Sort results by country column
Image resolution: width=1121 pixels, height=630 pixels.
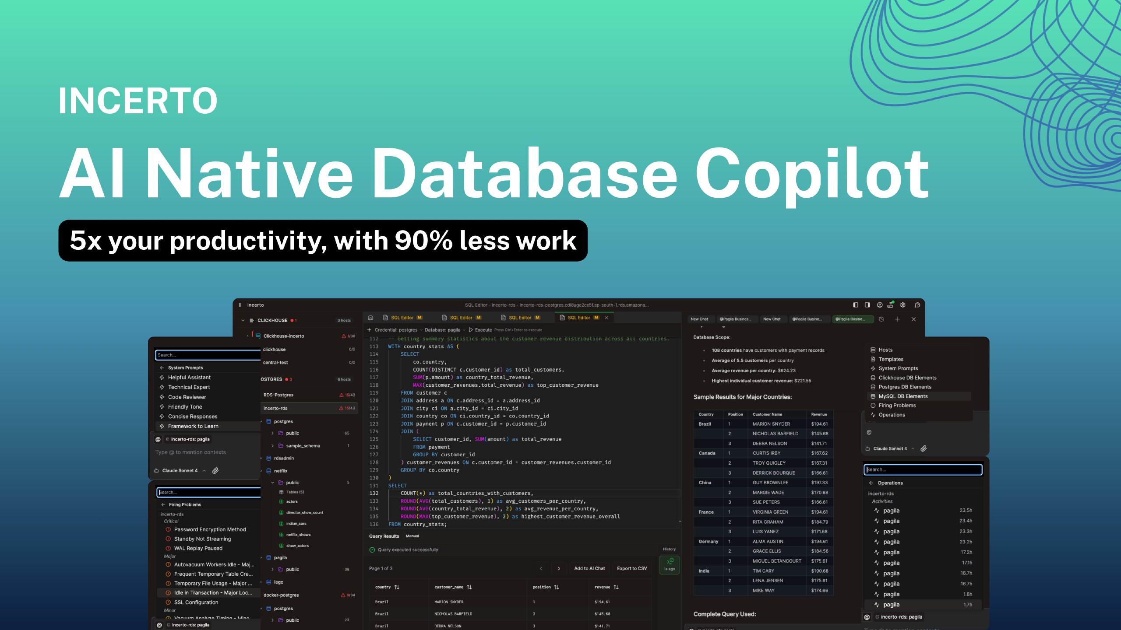click(x=397, y=587)
